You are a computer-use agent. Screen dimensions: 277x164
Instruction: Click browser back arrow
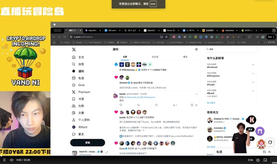coord(54,37)
